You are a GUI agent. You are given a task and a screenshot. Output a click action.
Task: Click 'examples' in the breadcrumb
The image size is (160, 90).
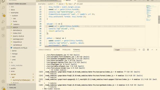pos(42,4)
